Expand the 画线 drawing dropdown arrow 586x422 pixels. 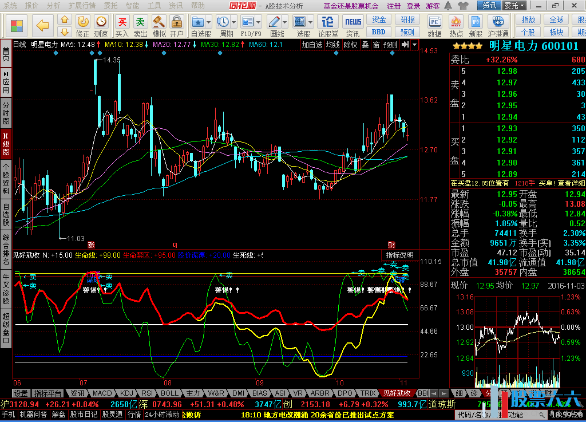pyautogui.click(x=285, y=22)
